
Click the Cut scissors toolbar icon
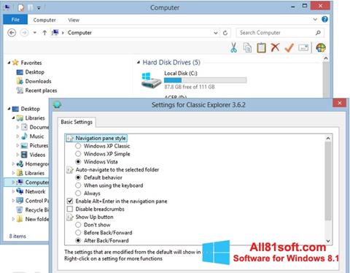(x=233, y=47)
